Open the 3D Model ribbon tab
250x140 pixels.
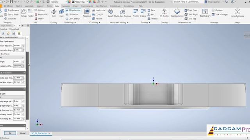tap(8, 6)
